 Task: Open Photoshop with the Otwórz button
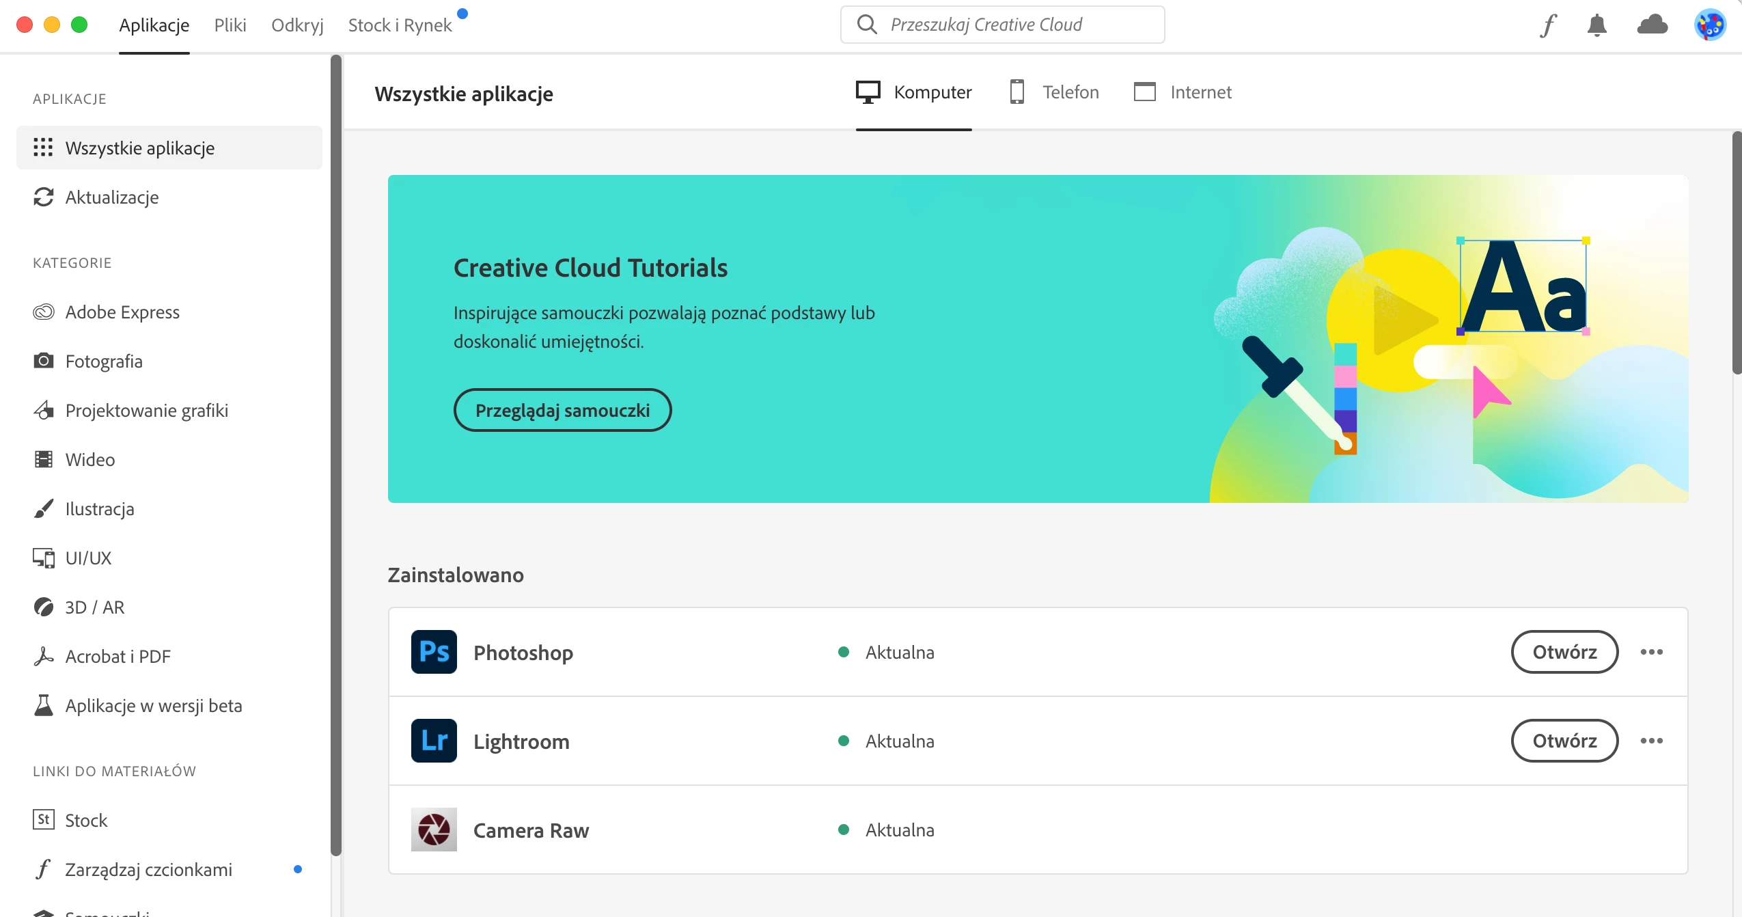pos(1564,652)
